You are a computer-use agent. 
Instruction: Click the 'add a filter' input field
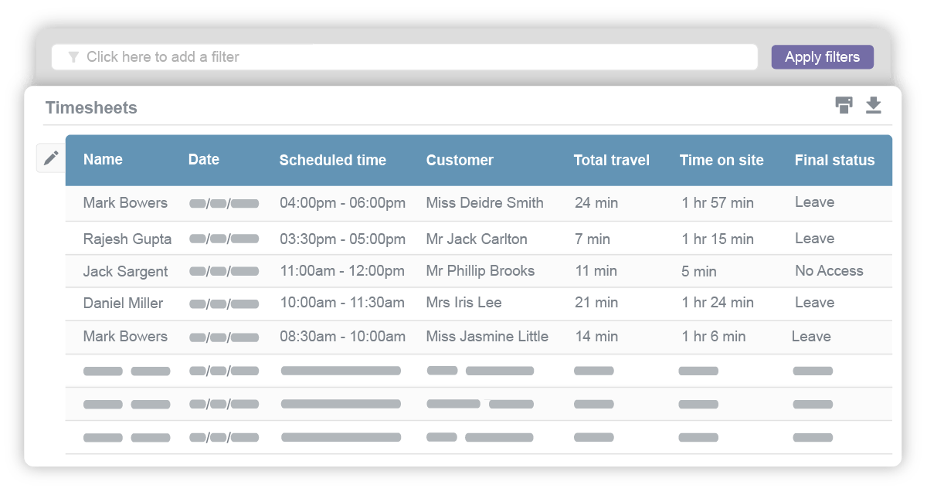coord(402,57)
